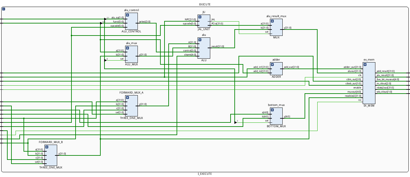Select the add_in2[31:0] pin
The width and height of the screenshot is (410, 177).
pyautogui.click(x=261, y=71)
